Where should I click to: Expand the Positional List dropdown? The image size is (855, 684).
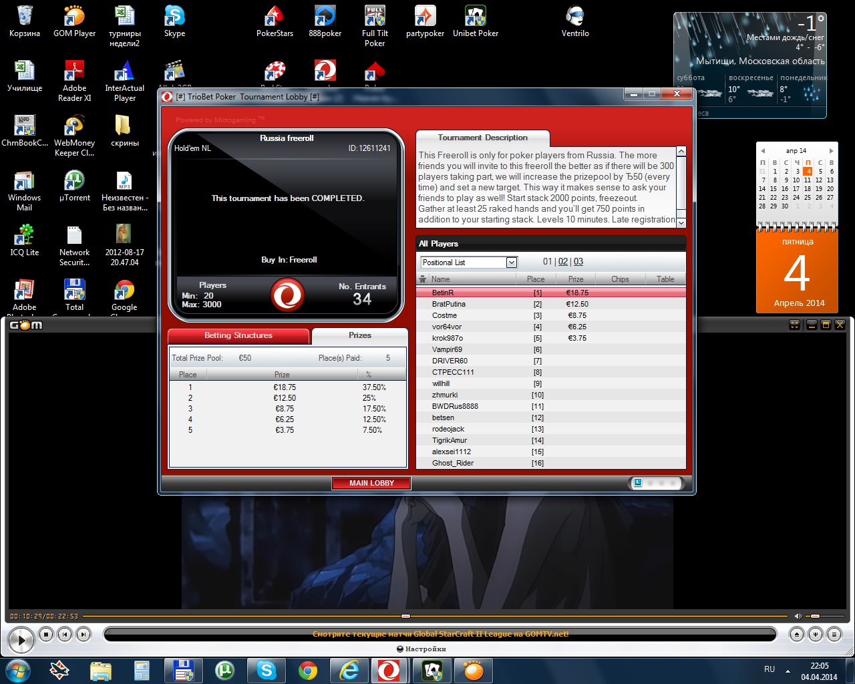pyautogui.click(x=511, y=263)
